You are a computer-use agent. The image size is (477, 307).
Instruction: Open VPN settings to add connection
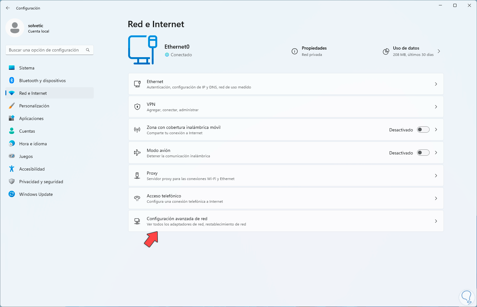click(286, 107)
